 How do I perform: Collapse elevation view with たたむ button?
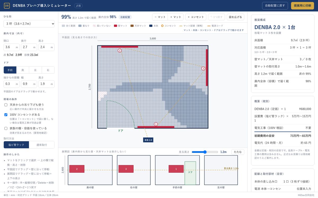point(238,152)
